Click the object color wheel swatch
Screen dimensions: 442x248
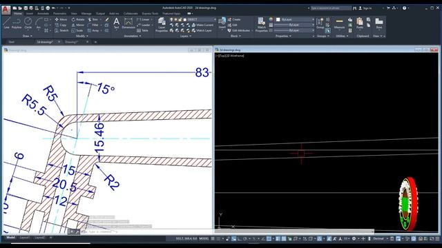tap(271, 19)
